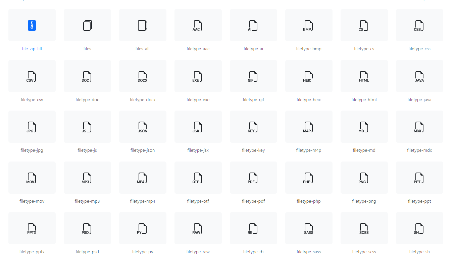Click the filetype-png icon
Screen dimensions: 455x258
(364, 178)
